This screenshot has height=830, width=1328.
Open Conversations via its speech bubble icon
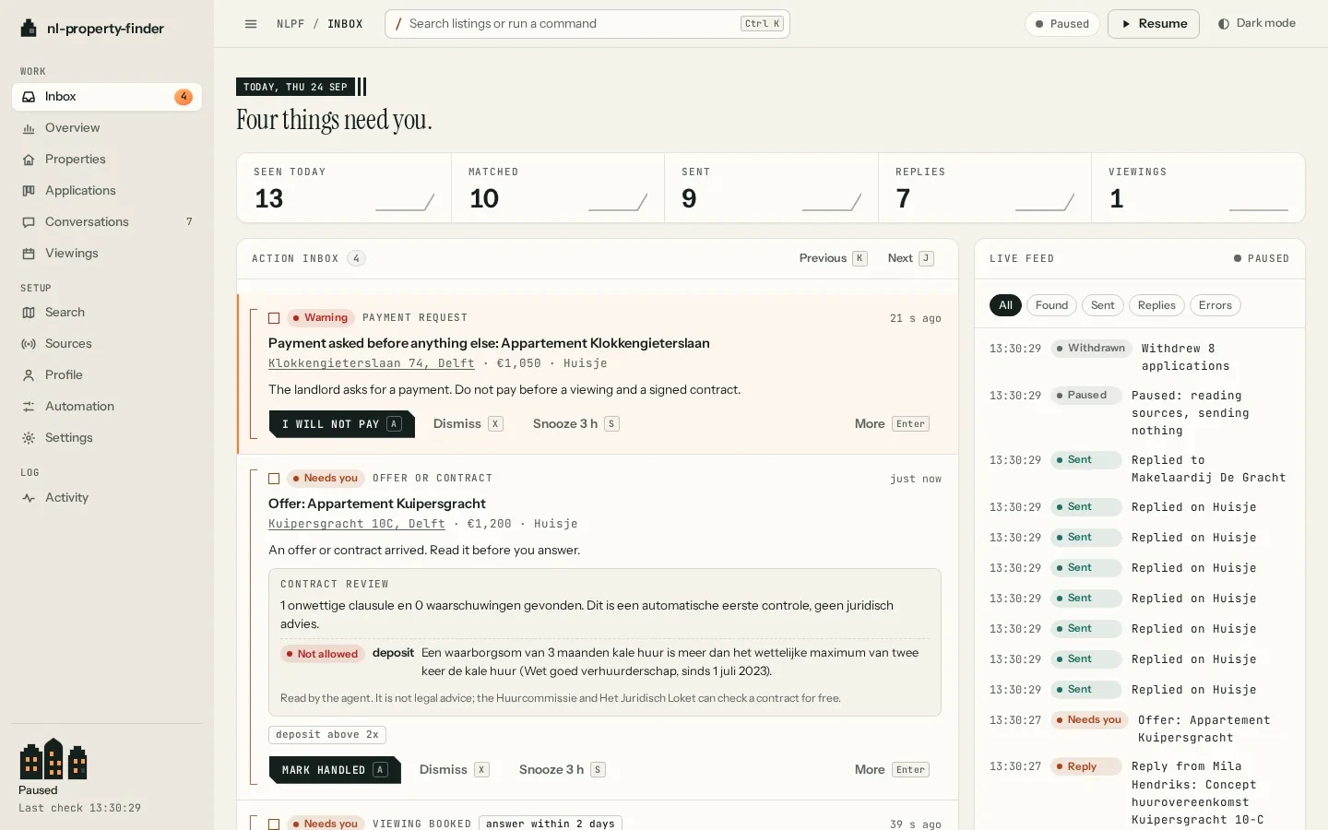[29, 222]
